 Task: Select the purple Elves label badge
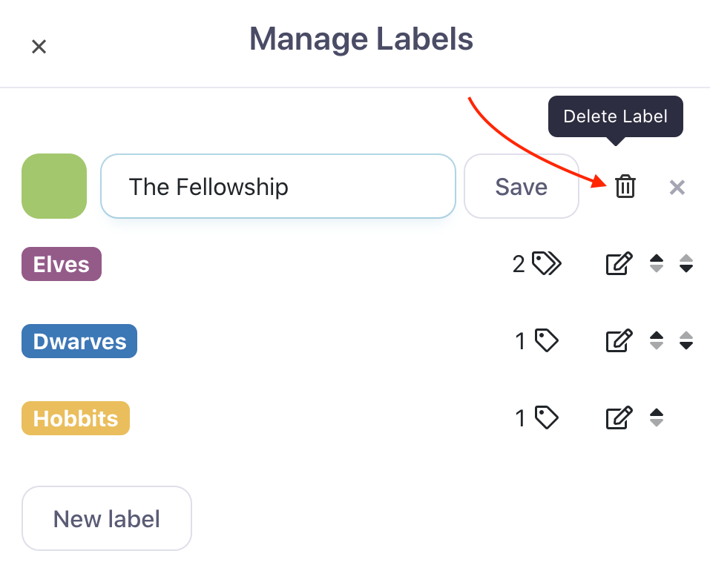pyautogui.click(x=62, y=264)
